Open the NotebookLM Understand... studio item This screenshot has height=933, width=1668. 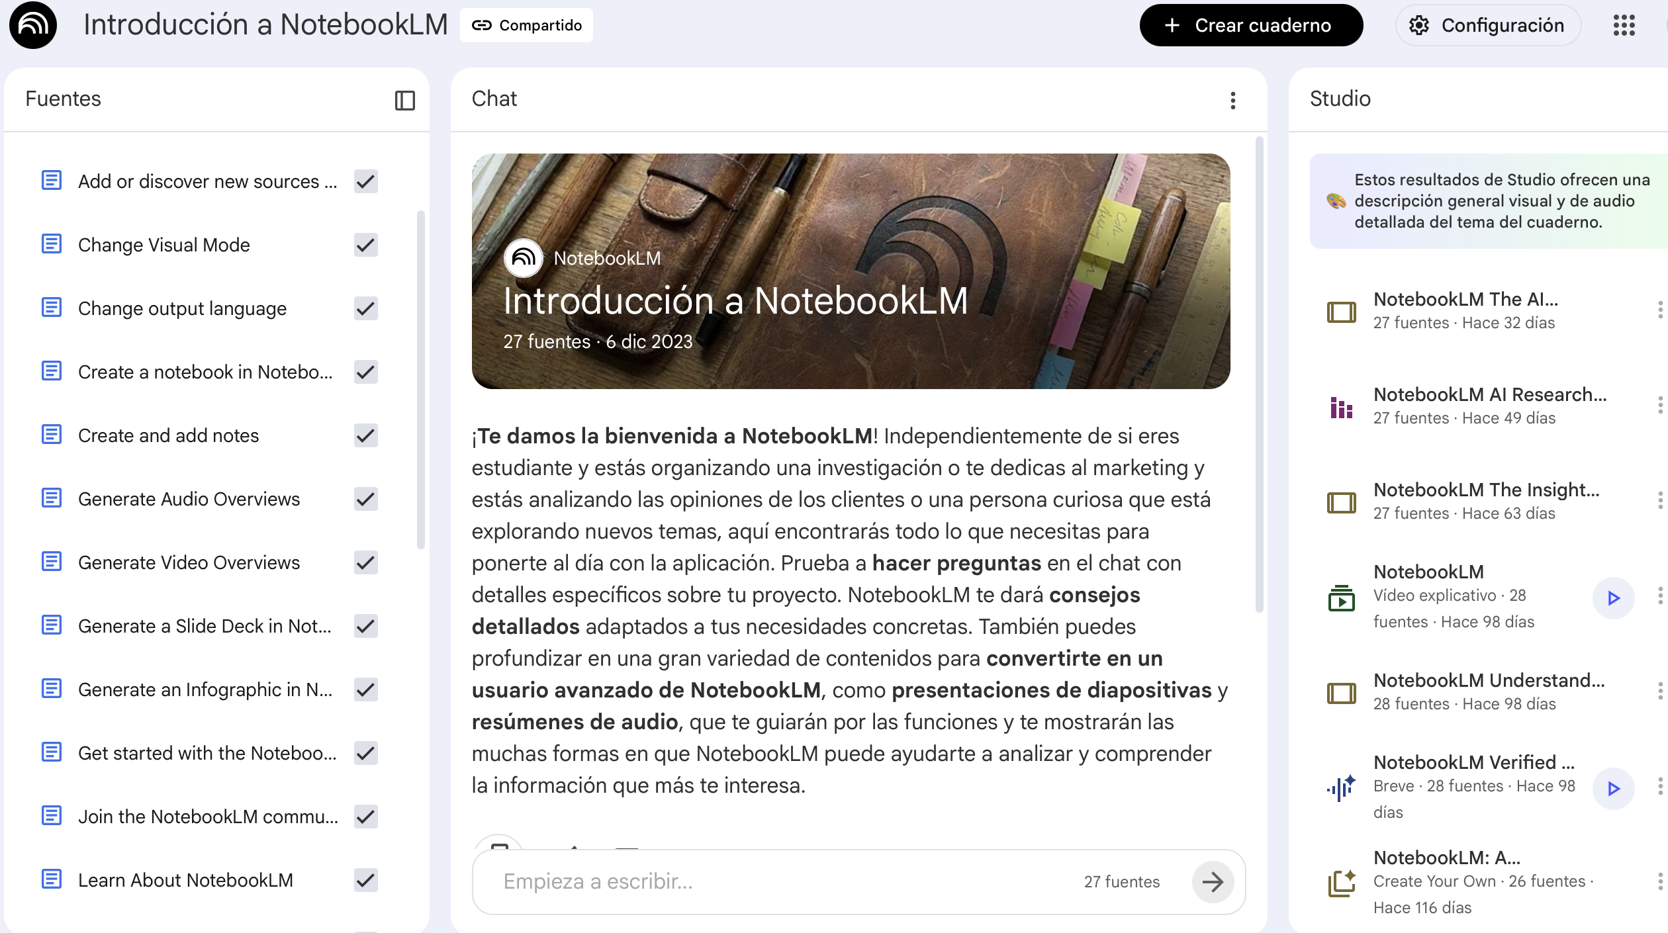(1488, 680)
